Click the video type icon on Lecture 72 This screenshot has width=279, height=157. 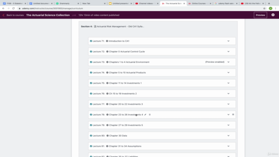pyautogui.click(x=107, y=51)
